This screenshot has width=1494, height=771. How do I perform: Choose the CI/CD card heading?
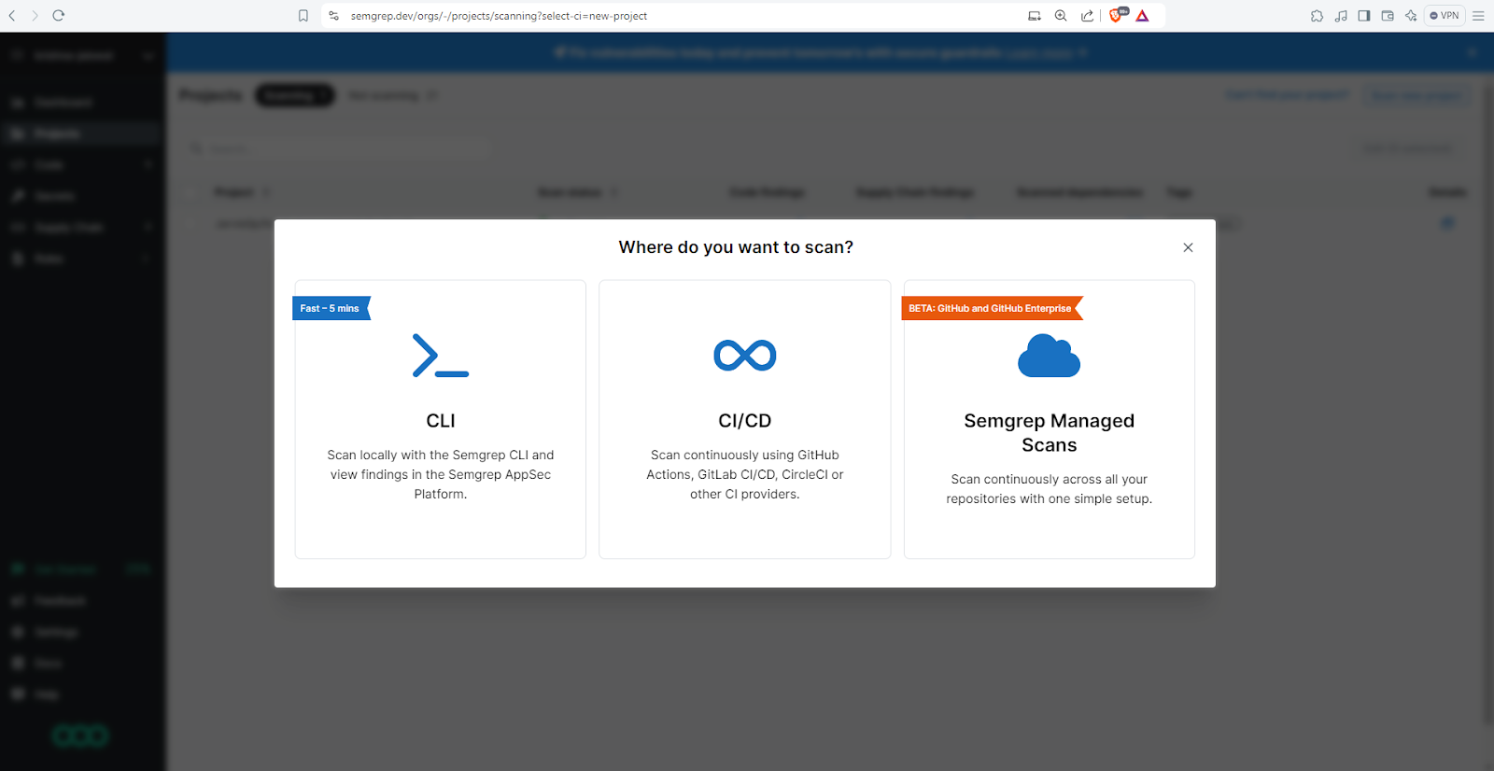(x=745, y=421)
